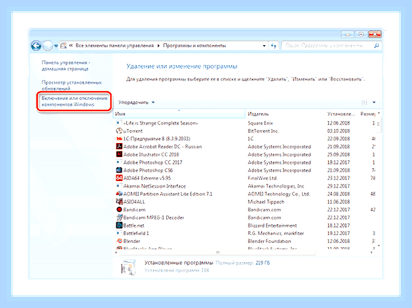Click the refresh button beside address bar
The image size is (412, 308).
pyautogui.click(x=274, y=46)
